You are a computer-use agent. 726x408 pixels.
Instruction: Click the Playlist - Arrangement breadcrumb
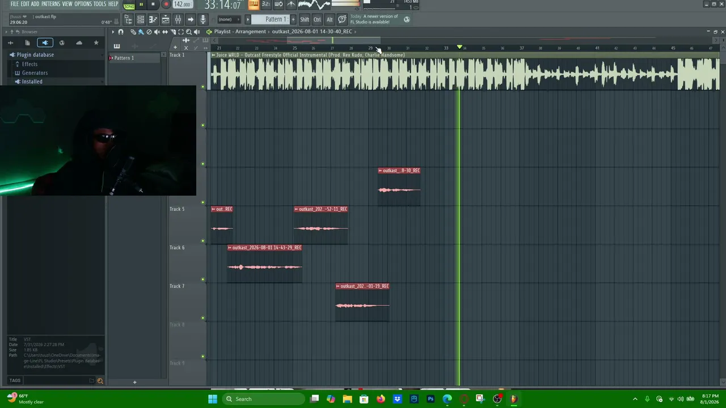tap(240, 32)
